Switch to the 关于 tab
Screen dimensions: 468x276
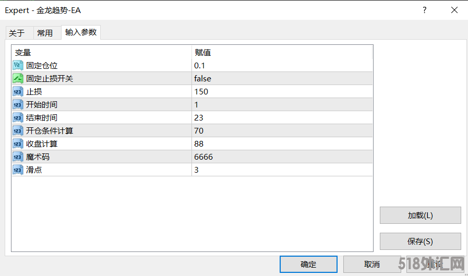(x=17, y=33)
